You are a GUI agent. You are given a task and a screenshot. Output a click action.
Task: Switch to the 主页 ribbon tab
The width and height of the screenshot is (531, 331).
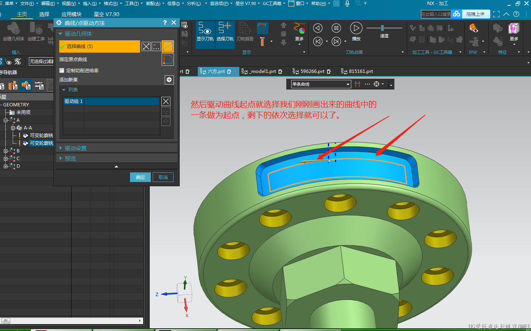coord(22,14)
